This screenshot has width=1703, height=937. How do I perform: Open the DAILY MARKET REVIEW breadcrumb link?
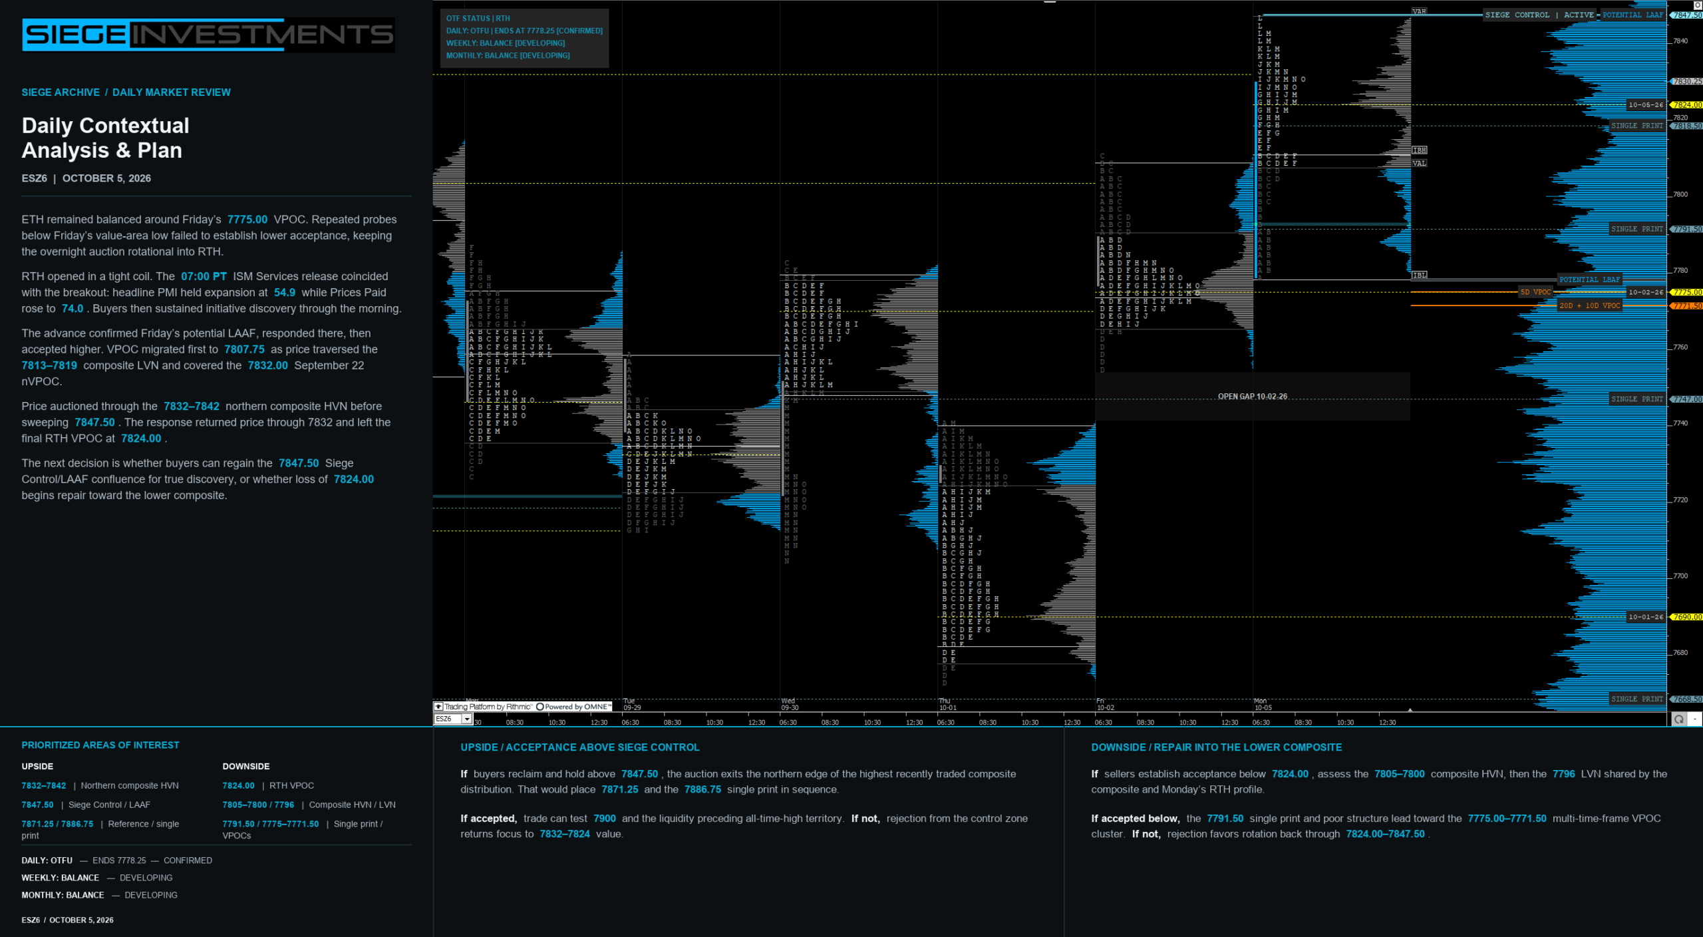(x=172, y=93)
